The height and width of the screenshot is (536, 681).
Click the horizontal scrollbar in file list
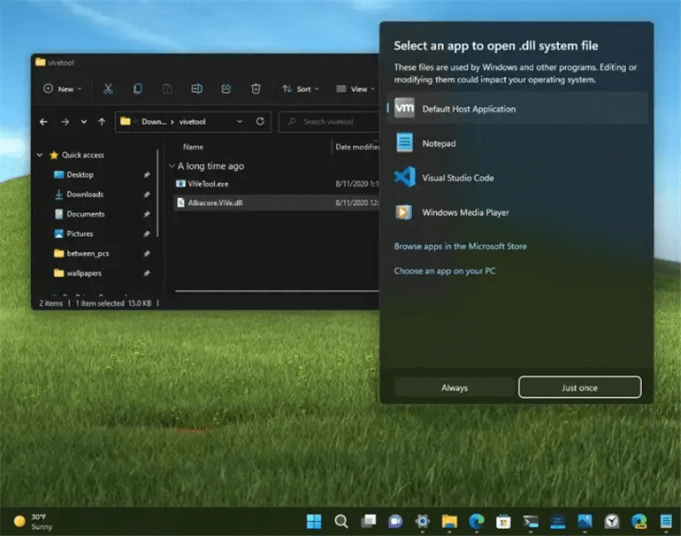pyautogui.click(x=277, y=291)
